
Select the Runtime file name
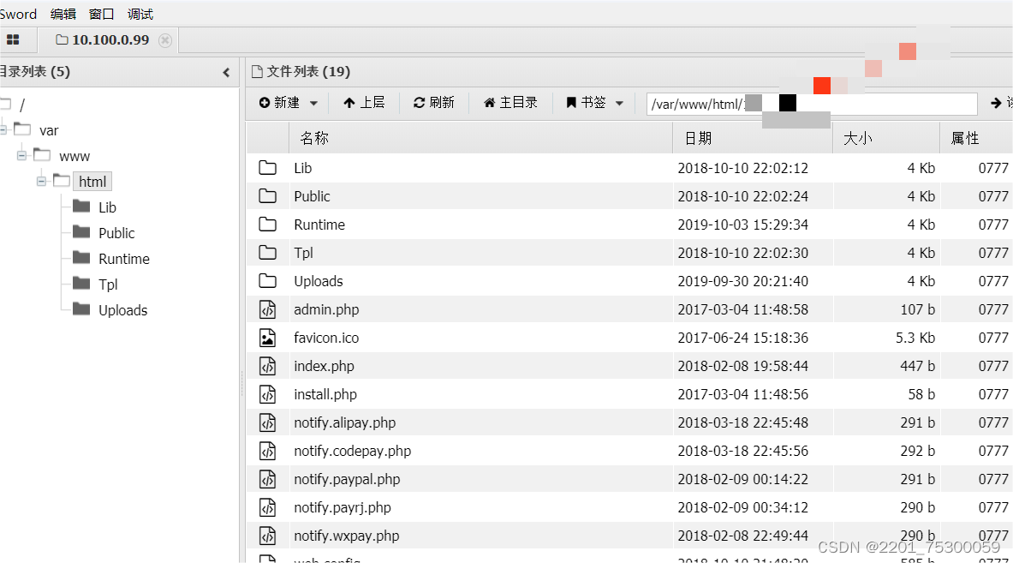tap(319, 225)
